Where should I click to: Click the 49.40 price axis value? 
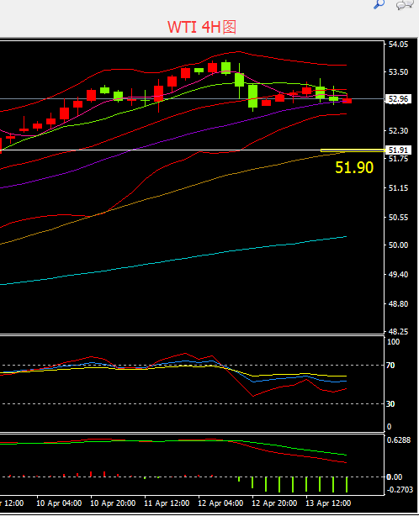pos(398,275)
